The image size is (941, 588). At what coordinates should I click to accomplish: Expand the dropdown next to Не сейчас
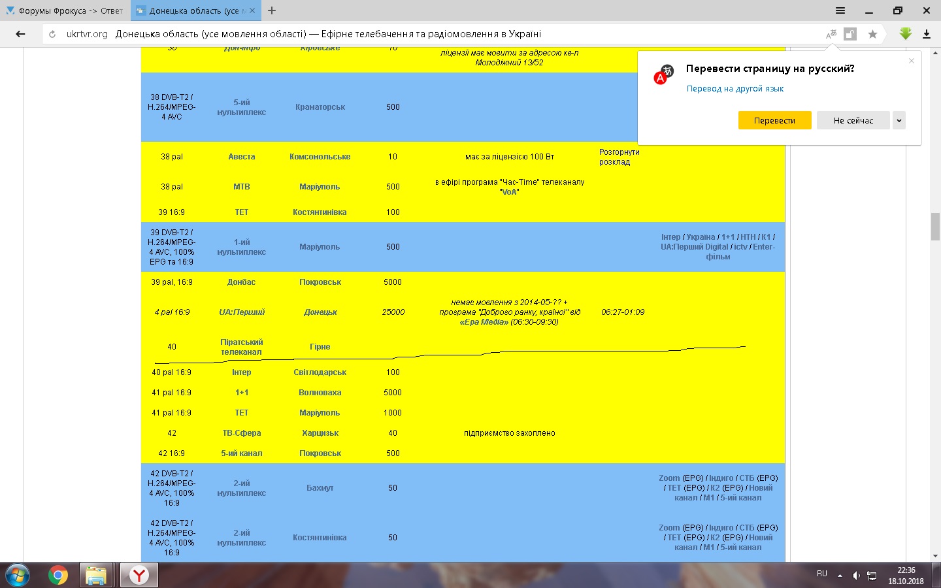pos(899,120)
